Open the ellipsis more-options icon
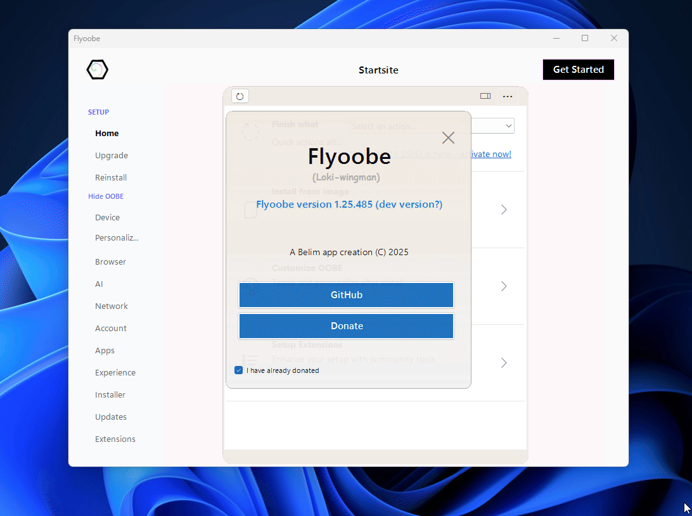Image resolution: width=692 pixels, height=516 pixels. tap(508, 96)
